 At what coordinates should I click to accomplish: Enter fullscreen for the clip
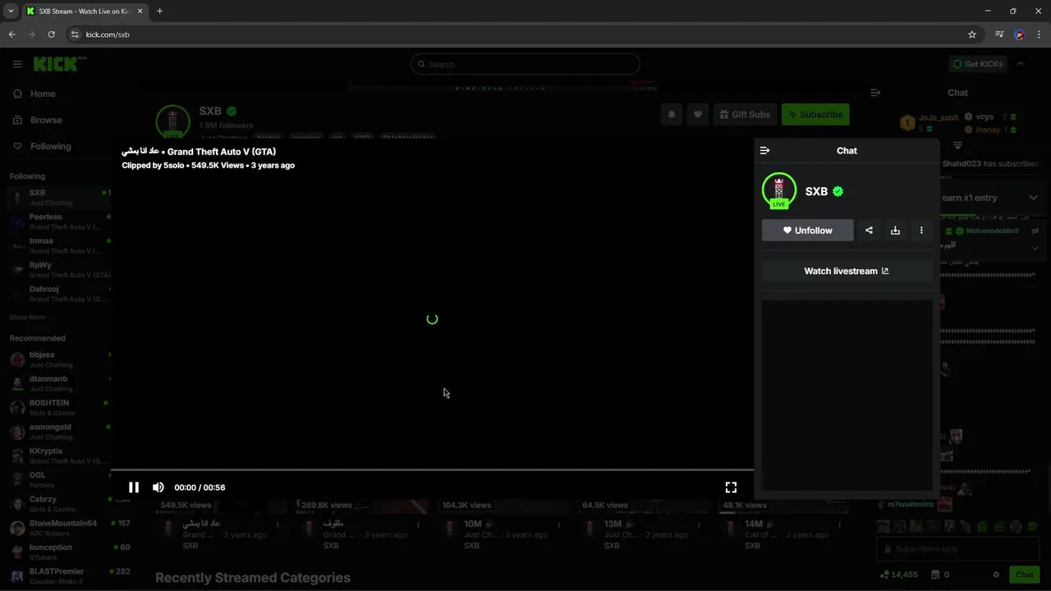point(731,487)
